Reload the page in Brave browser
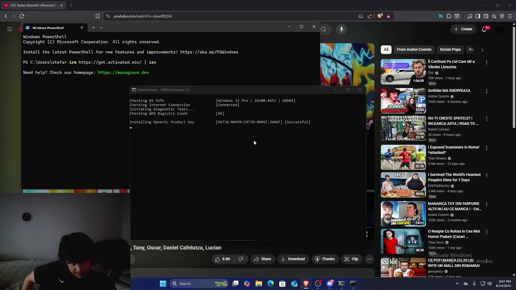 22,16
